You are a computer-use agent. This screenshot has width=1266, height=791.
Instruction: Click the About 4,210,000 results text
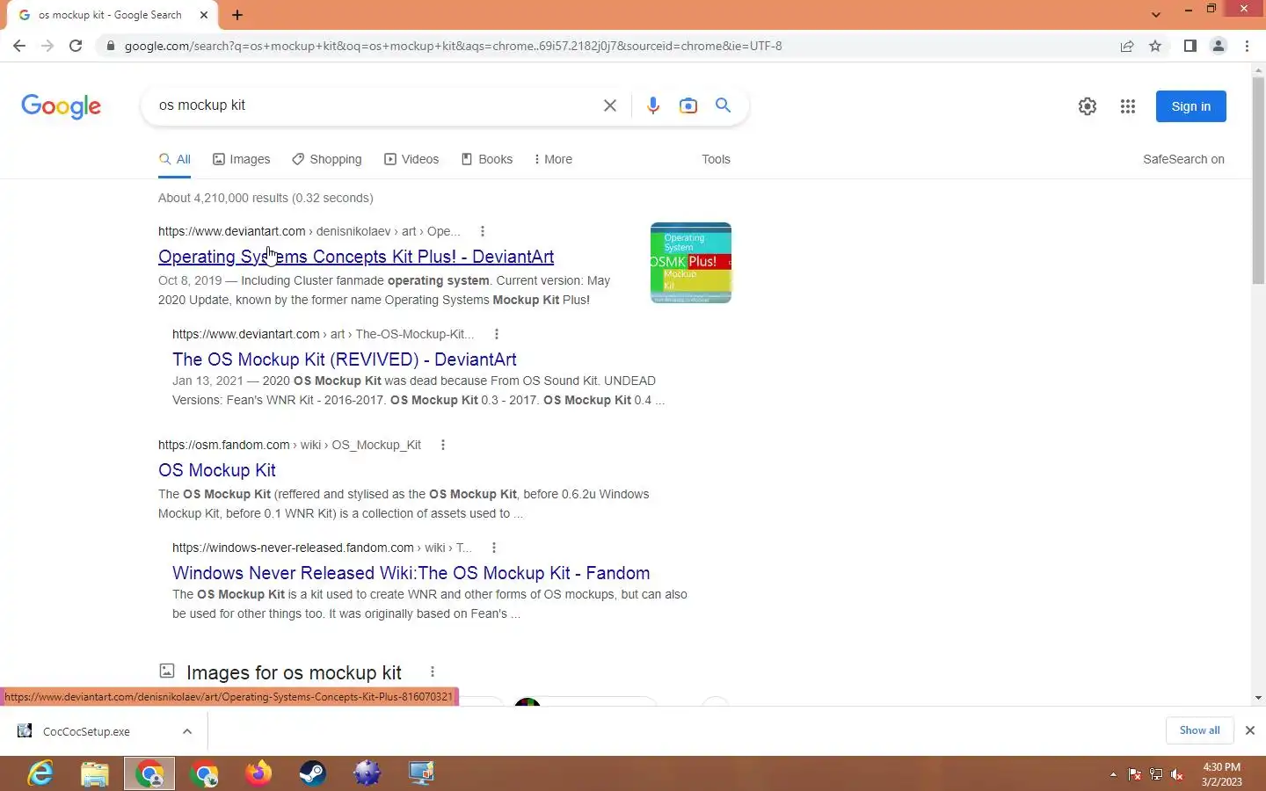266,198
